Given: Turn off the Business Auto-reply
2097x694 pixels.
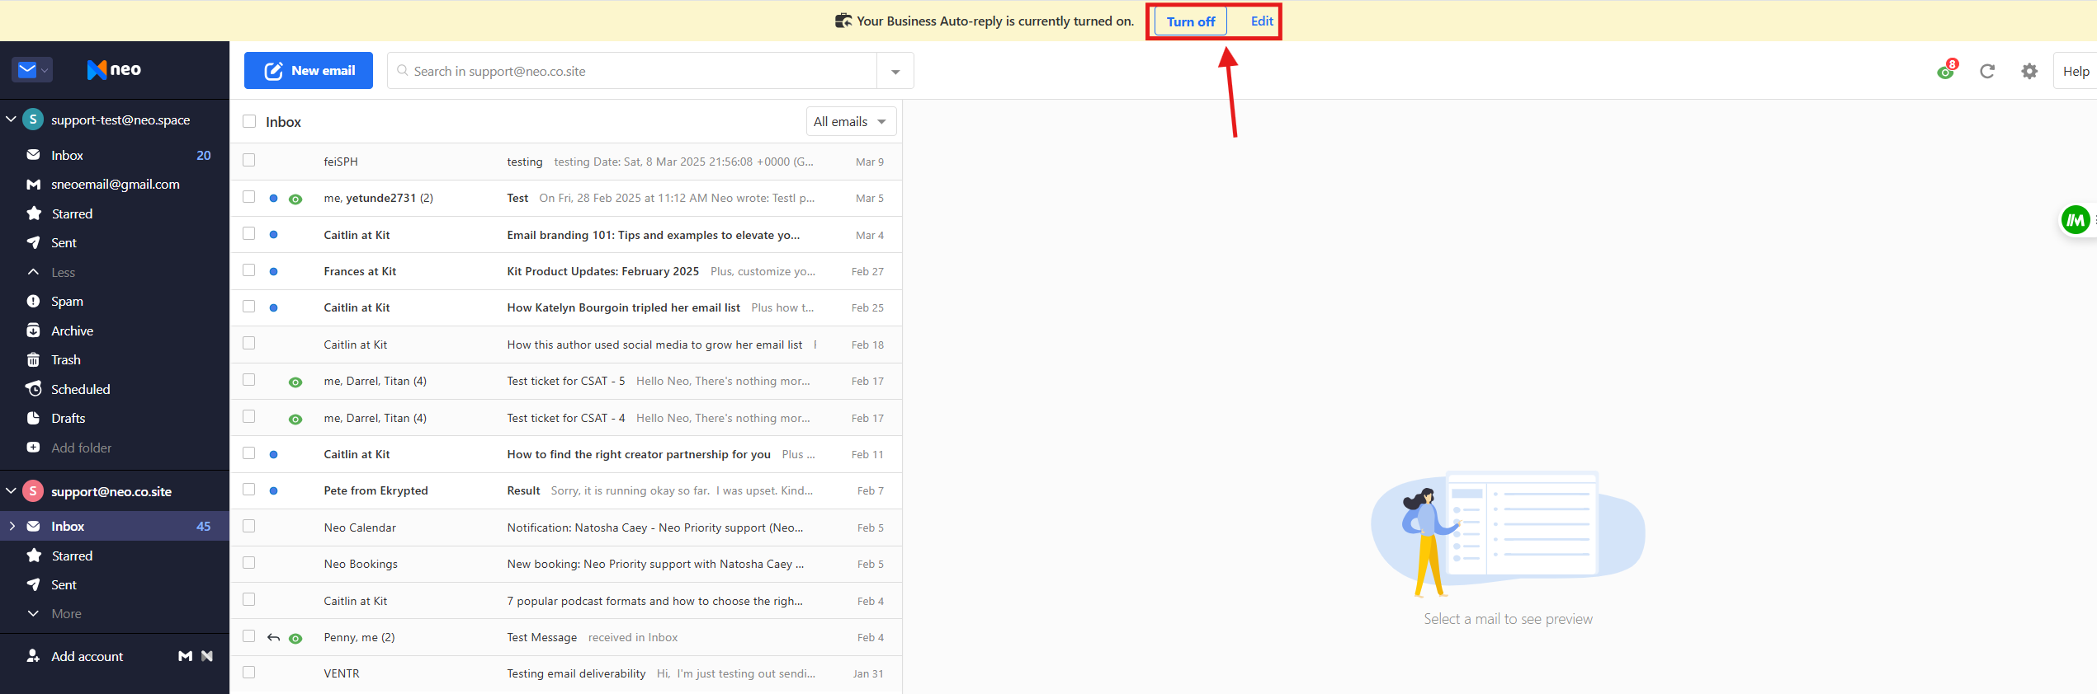Looking at the screenshot, I should tap(1190, 21).
